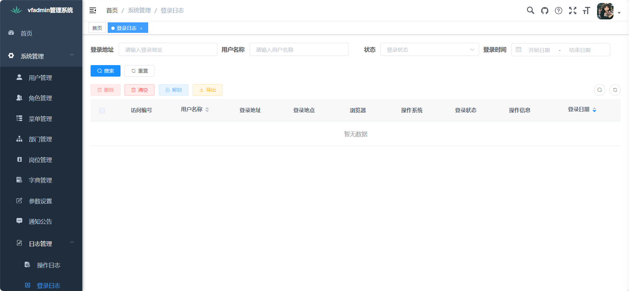Focus the 登录地址 input field
The image size is (629, 291).
point(168,49)
